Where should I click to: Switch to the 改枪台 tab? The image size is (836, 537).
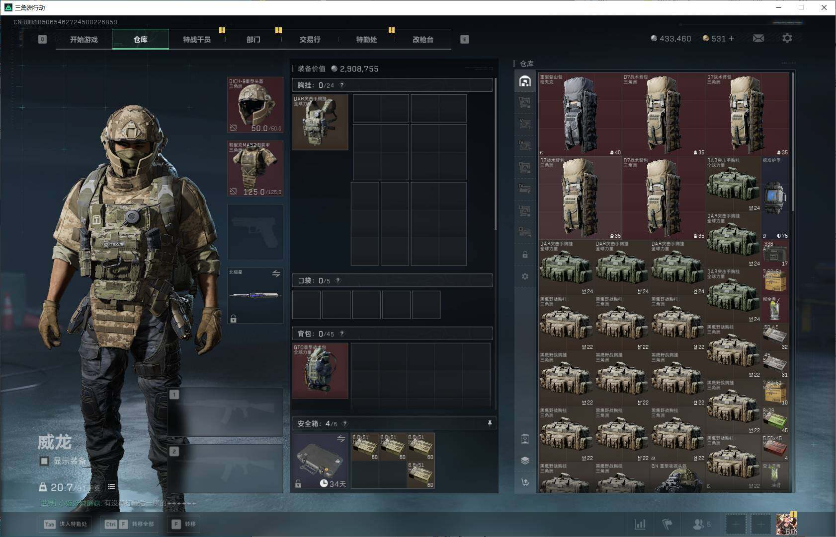point(423,39)
